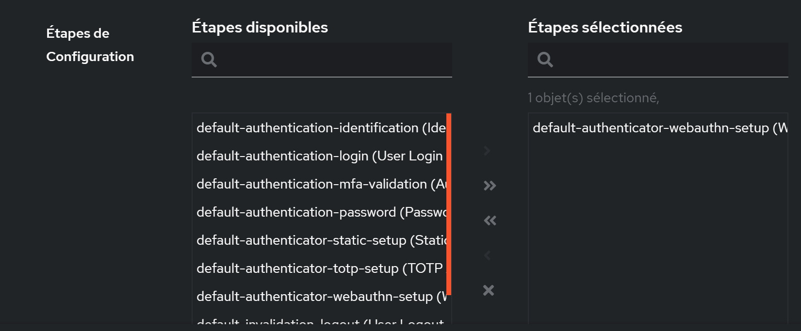
Task: Pick default-authentication-password stage
Action: point(319,212)
